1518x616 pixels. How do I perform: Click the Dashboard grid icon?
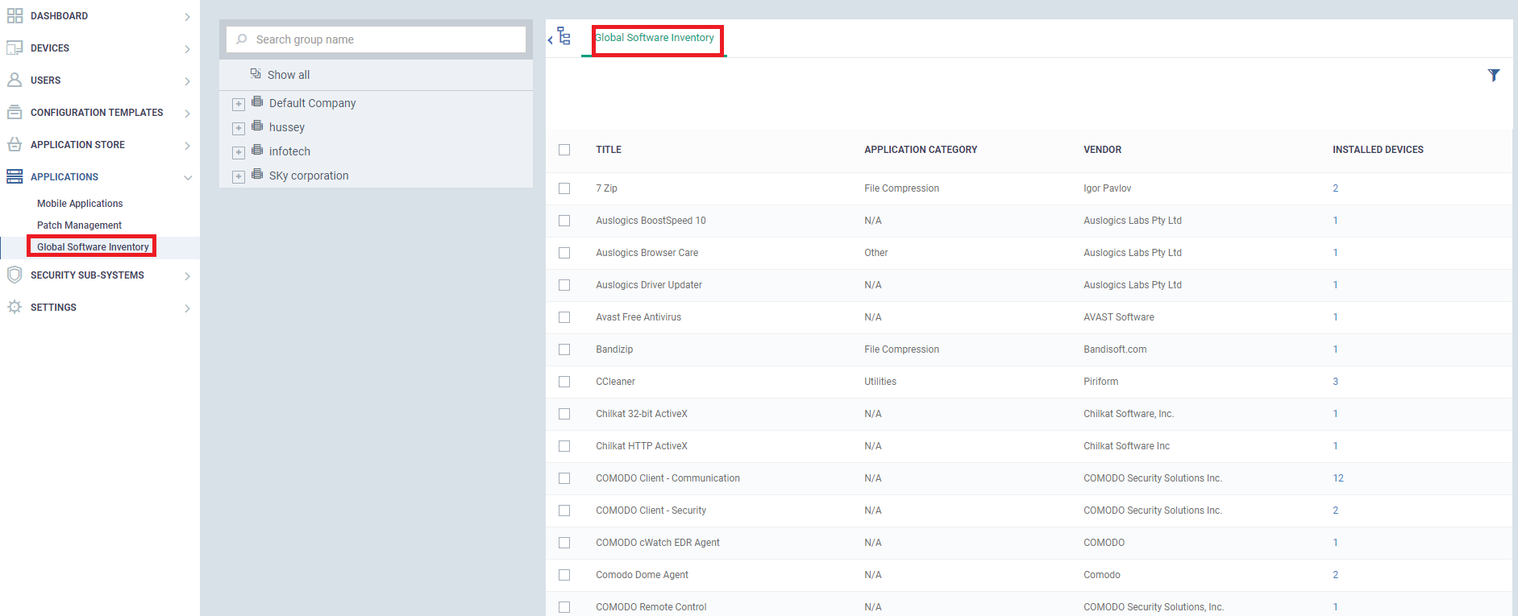[x=15, y=16]
